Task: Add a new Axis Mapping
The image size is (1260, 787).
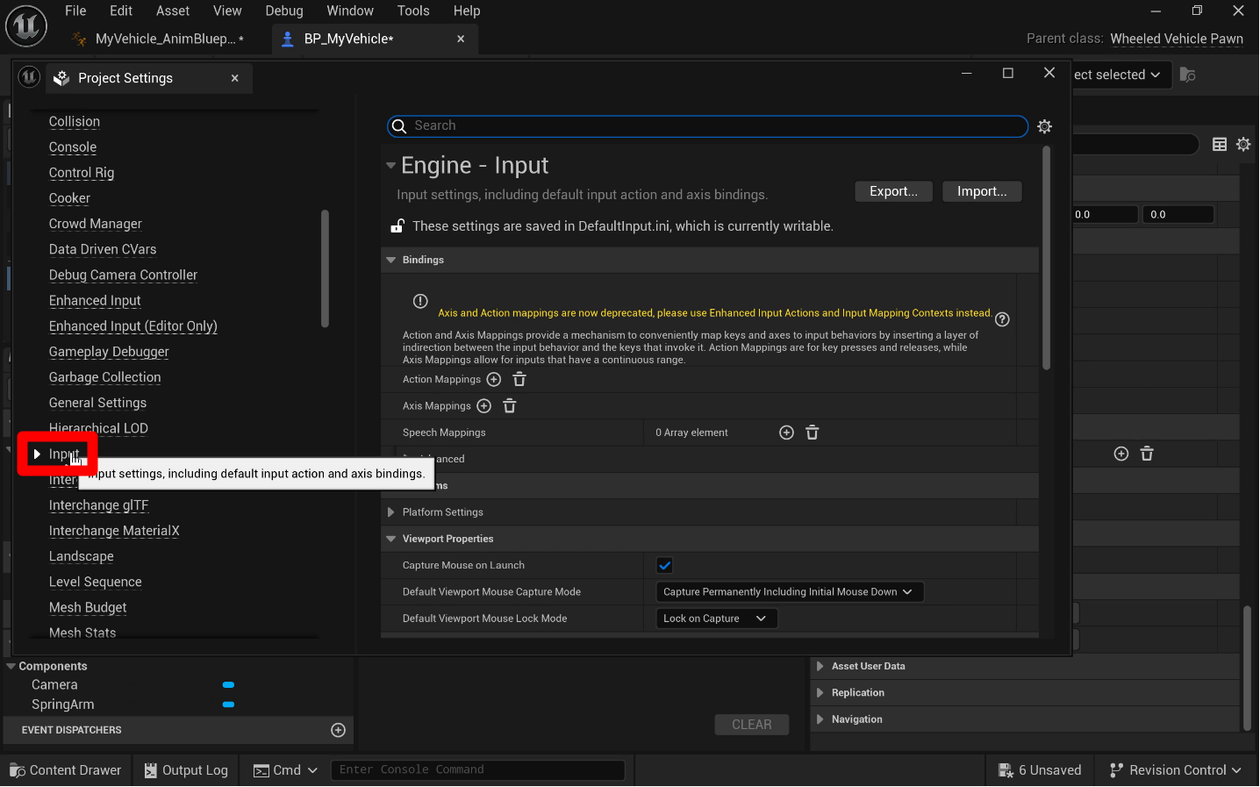Action: pos(483,406)
